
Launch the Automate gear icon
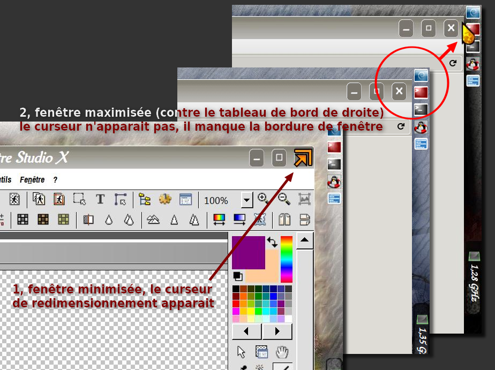[165, 199]
